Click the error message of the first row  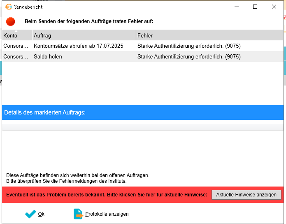pyautogui.click(x=189, y=46)
